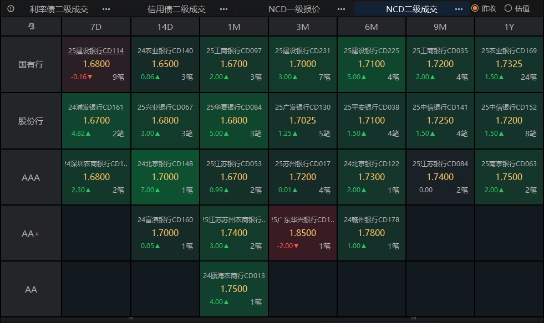Select the NCD二级成交 tab
The height and width of the screenshot is (323, 544).
(412, 9)
